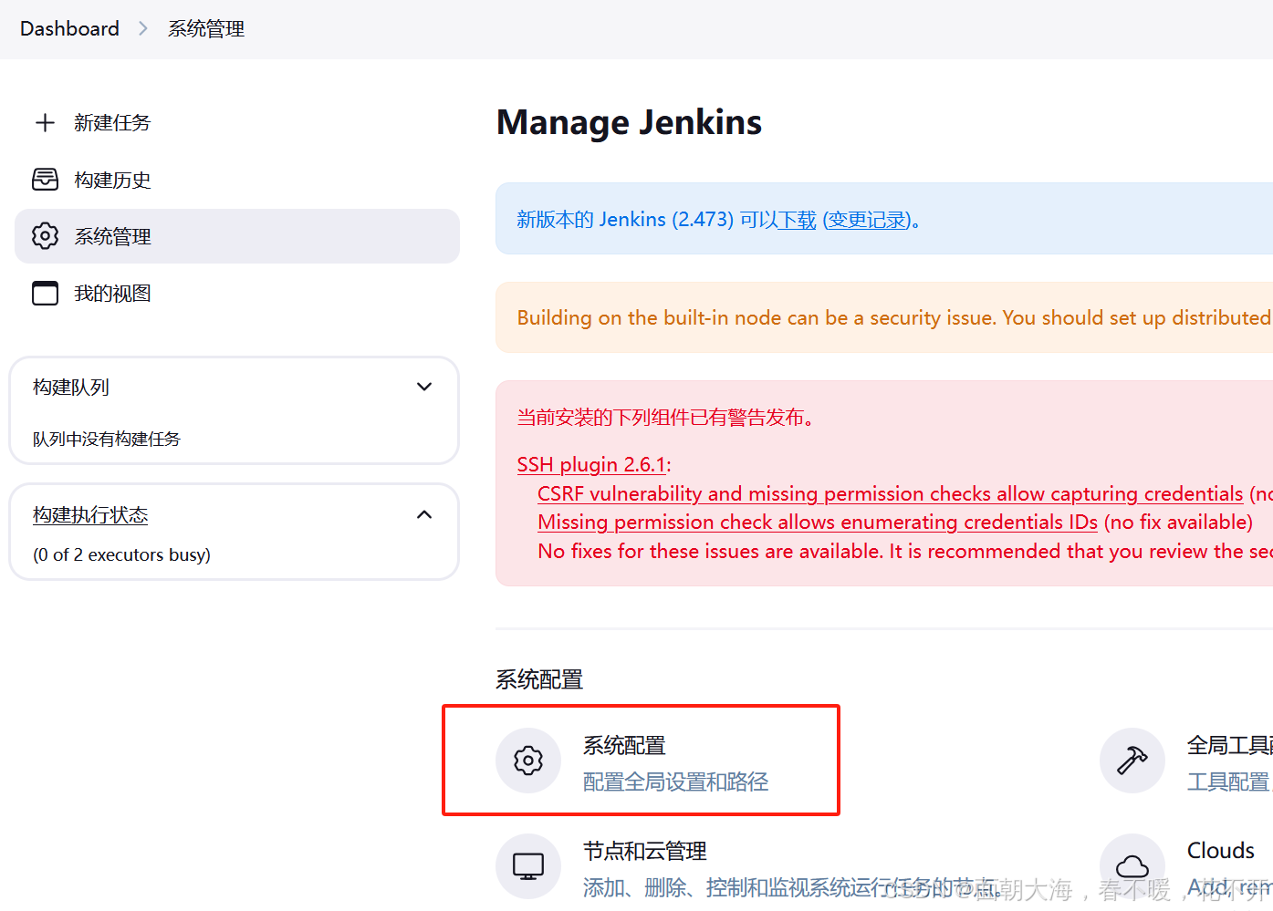
Task: Click the gear icon beside 系统管理 in sidebar
Action: pyautogui.click(x=45, y=236)
